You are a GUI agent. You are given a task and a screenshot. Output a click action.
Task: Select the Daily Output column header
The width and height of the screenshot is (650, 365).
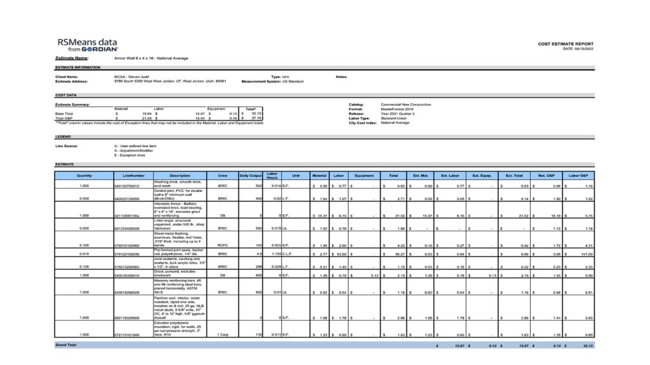pyautogui.click(x=251, y=176)
